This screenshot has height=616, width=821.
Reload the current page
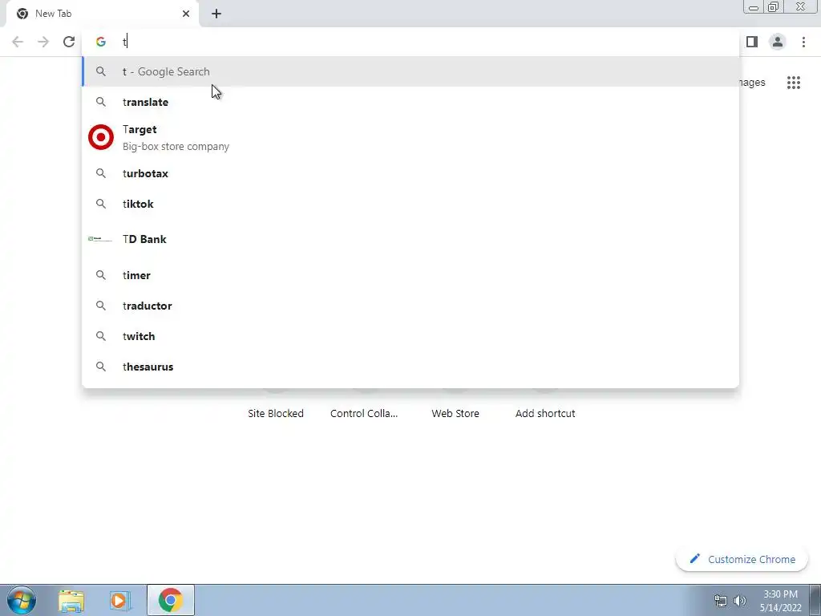click(x=69, y=42)
